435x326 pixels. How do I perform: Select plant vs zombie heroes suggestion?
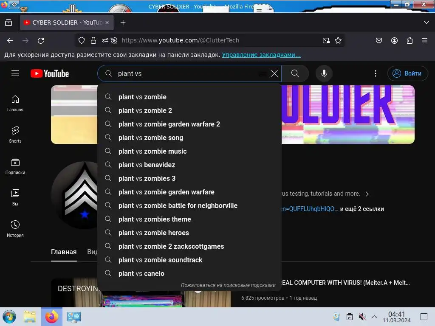pyautogui.click(x=189, y=233)
